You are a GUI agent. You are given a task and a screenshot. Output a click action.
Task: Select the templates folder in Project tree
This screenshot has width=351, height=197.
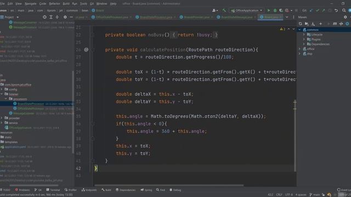point(11,142)
